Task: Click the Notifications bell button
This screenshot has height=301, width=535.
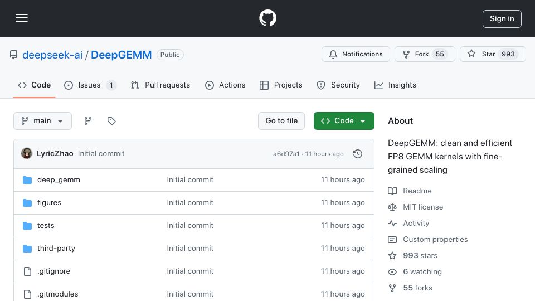Action: (356, 54)
